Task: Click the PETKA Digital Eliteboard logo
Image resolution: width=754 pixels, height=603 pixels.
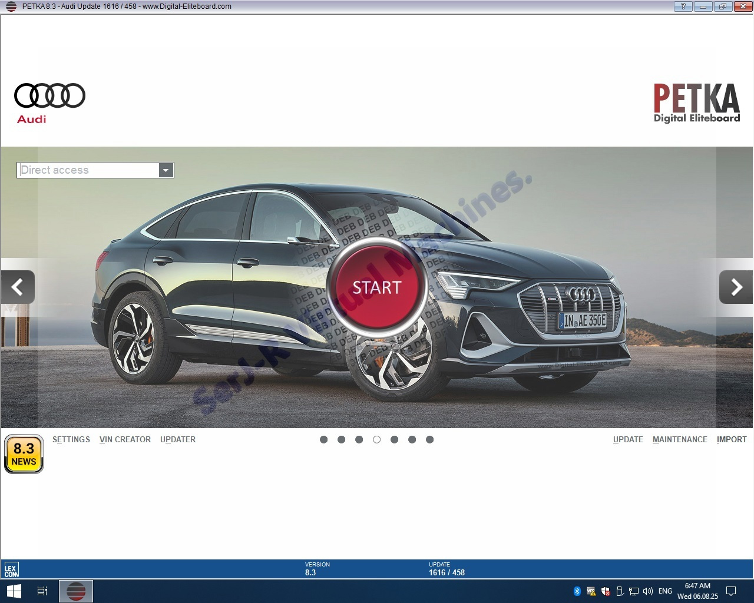Action: (696, 104)
